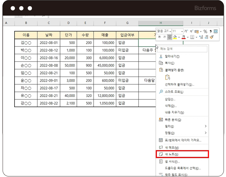The width and height of the screenshot is (226, 177).
Task: Click 잘라내기 in the context menu
Action: point(172,56)
